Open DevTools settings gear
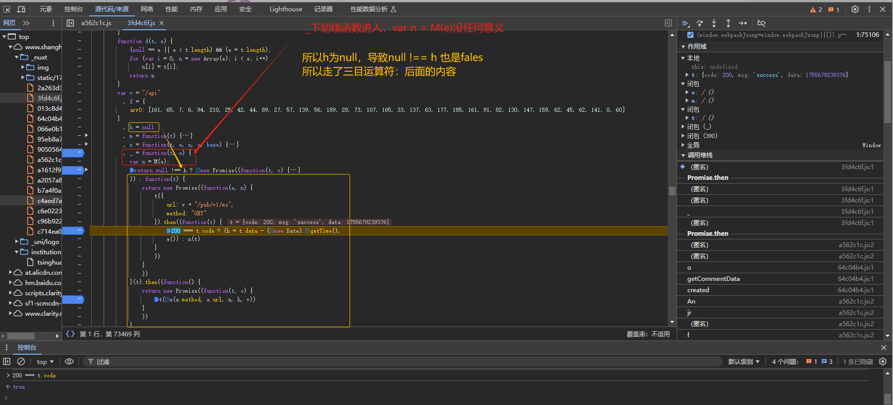The height and width of the screenshot is (405, 893). (x=855, y=9)
